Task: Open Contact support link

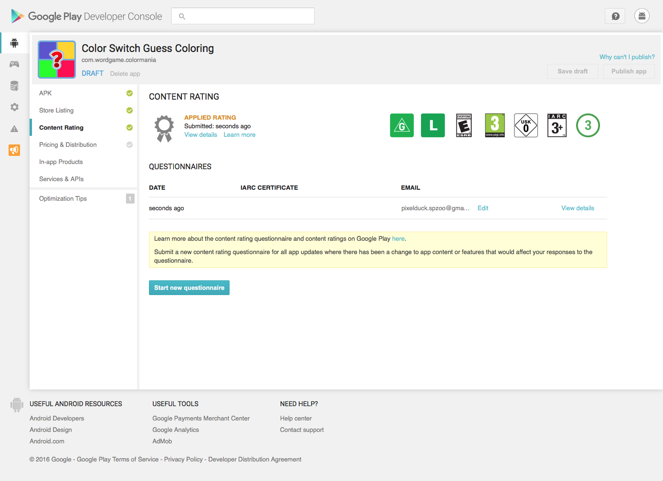Action: click(302, 430)
